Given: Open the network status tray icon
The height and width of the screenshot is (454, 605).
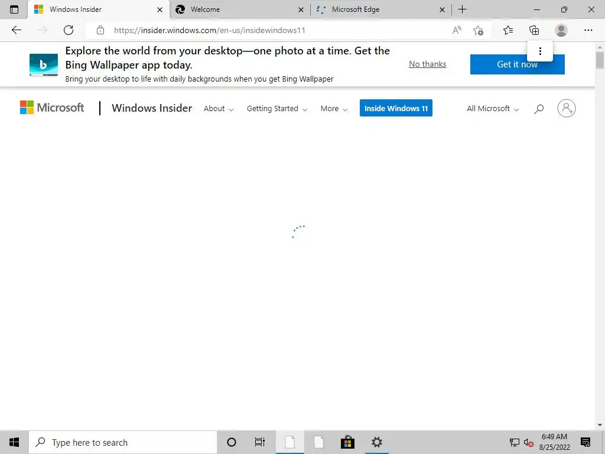Looking at the screenshot, I should pyautogui.click(x=515, y=442).
